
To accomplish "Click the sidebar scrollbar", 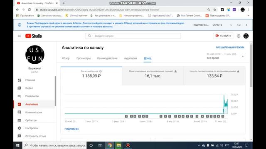I will [x=55, y=91].
